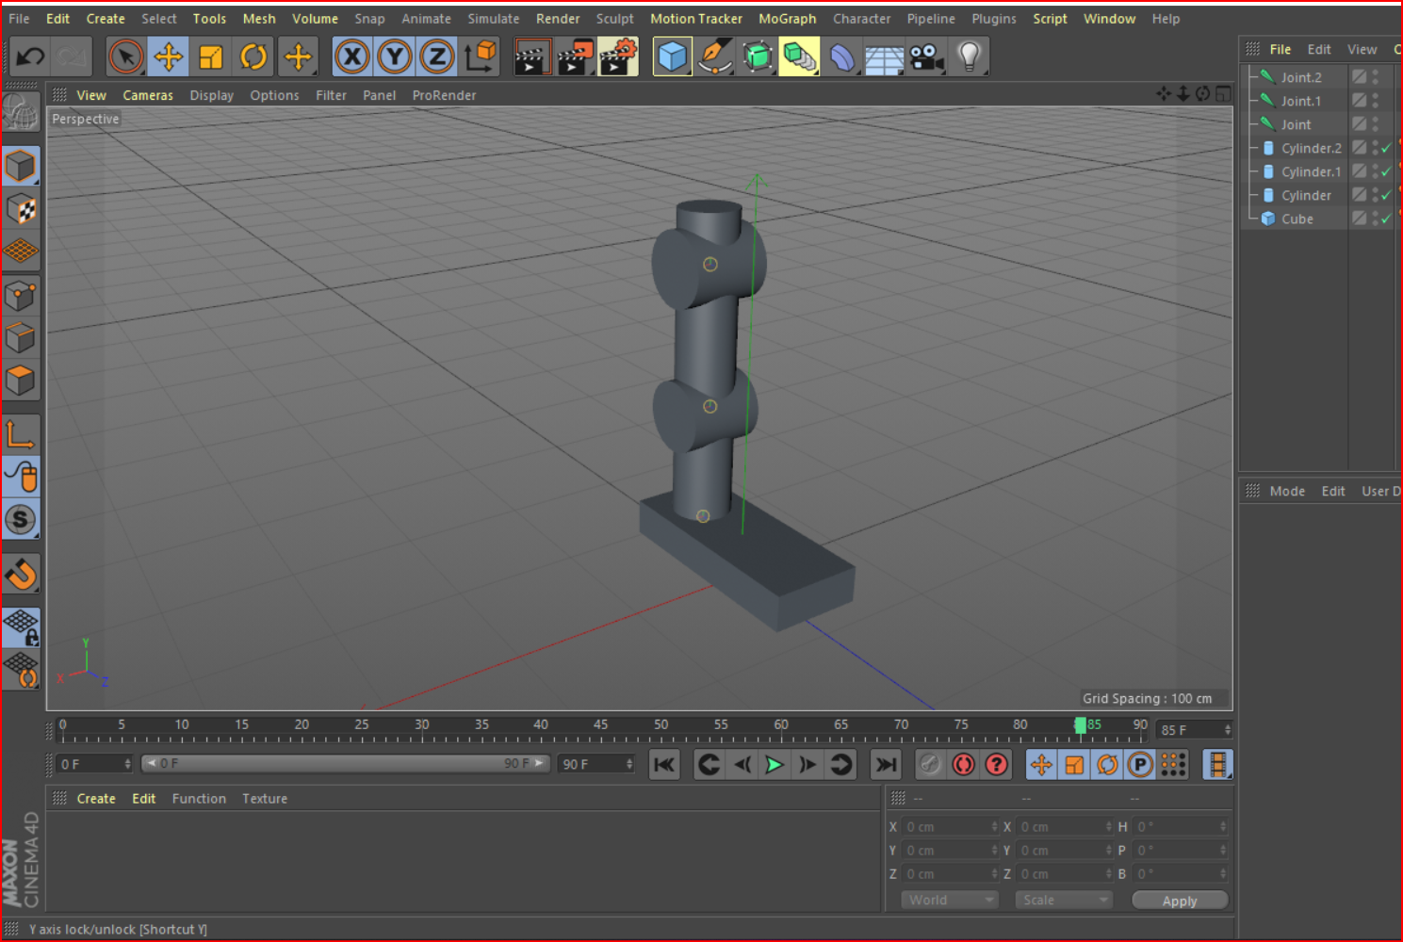Click the Camera creation icon
The height and width of the screenshot is (942, 1403).
tap(926, 57)
